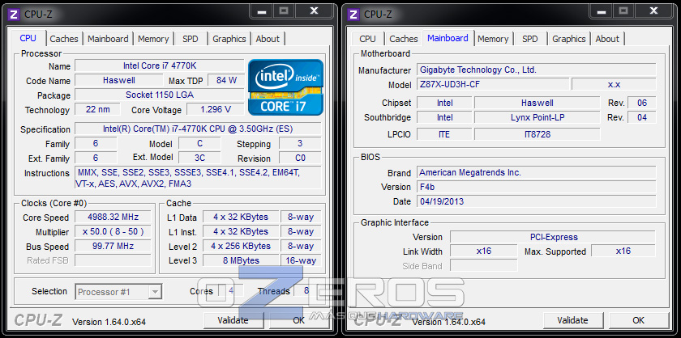Viewport: 681px width, 338px height.
Task: Click the American Megatrends Inc. BIOS brand
Action: click(537, 172)
